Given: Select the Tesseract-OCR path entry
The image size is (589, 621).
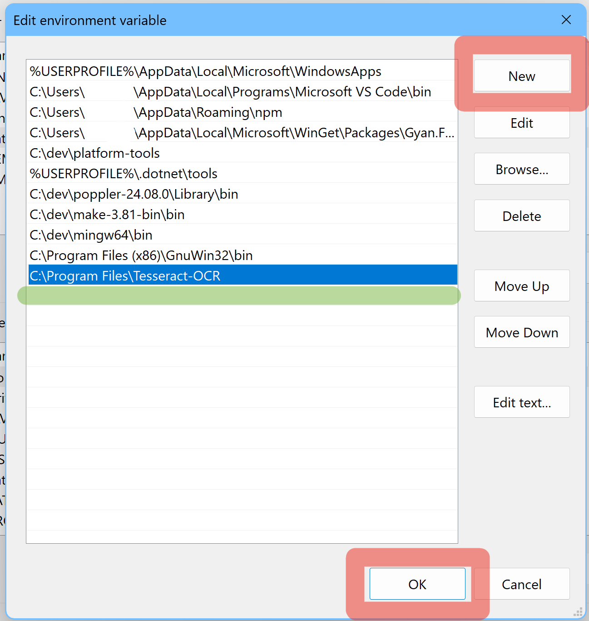Looking at the screenshot, I should [x=125, y=276].
